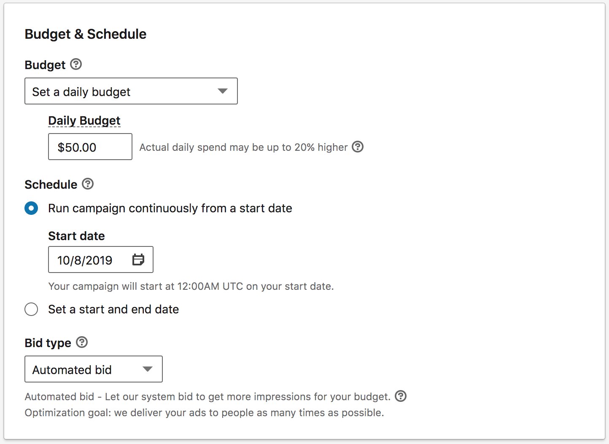The height and width of the screenshot is (444, 609).
Task: Expand the Automated bid dropdown
Action: coord(93,369)
